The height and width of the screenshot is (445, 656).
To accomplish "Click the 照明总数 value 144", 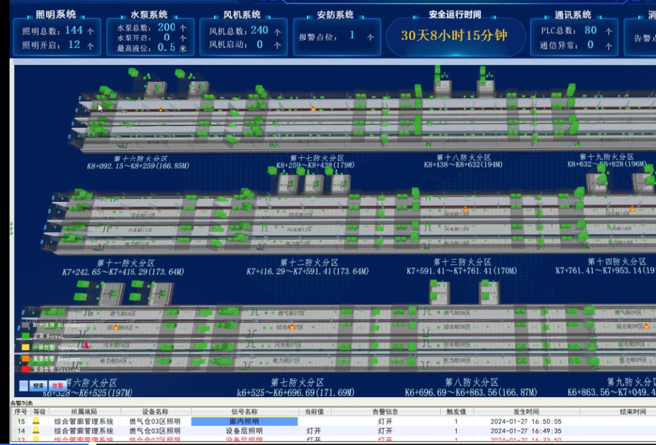I will coord(74,30).
